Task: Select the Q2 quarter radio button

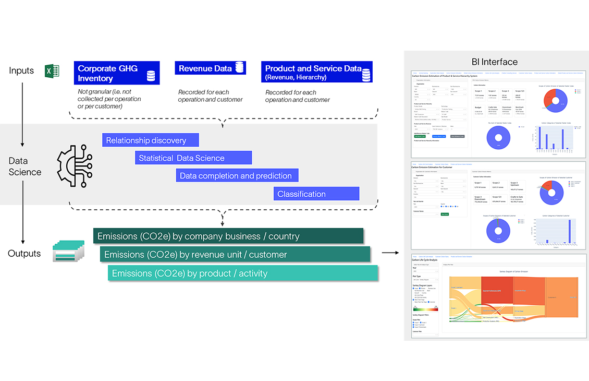Action: [446, 207]
